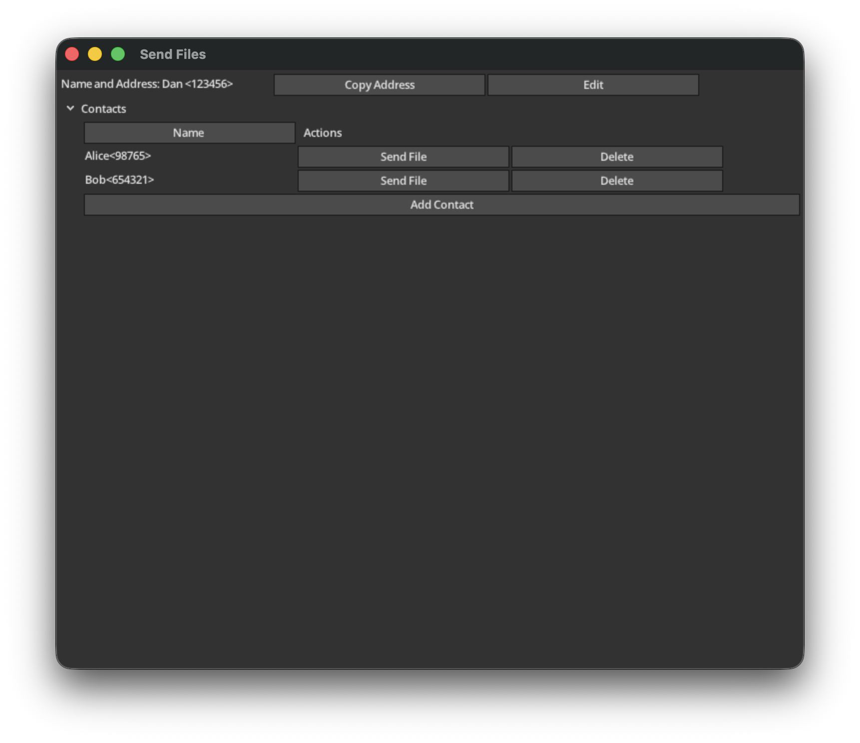Delete the Bob contact
The height and width of the screenshot is (743, 860).
[617, 181]
